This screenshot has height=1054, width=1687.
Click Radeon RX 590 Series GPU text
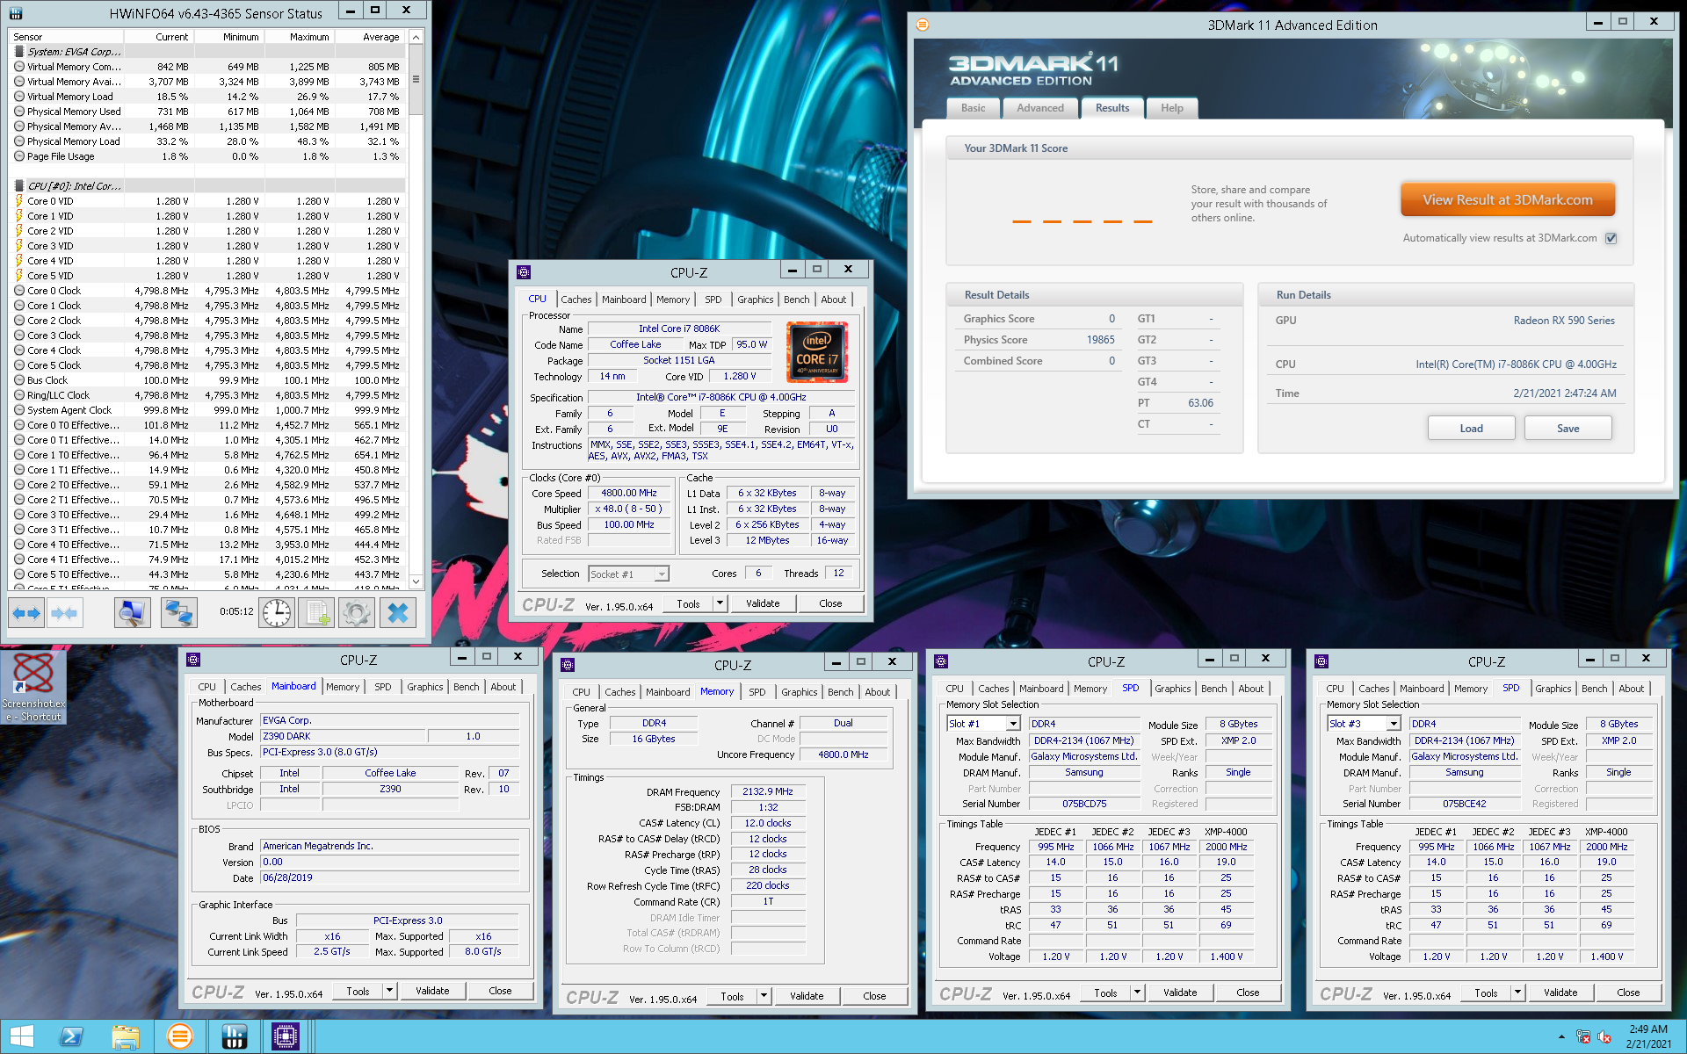(1564, 321)
